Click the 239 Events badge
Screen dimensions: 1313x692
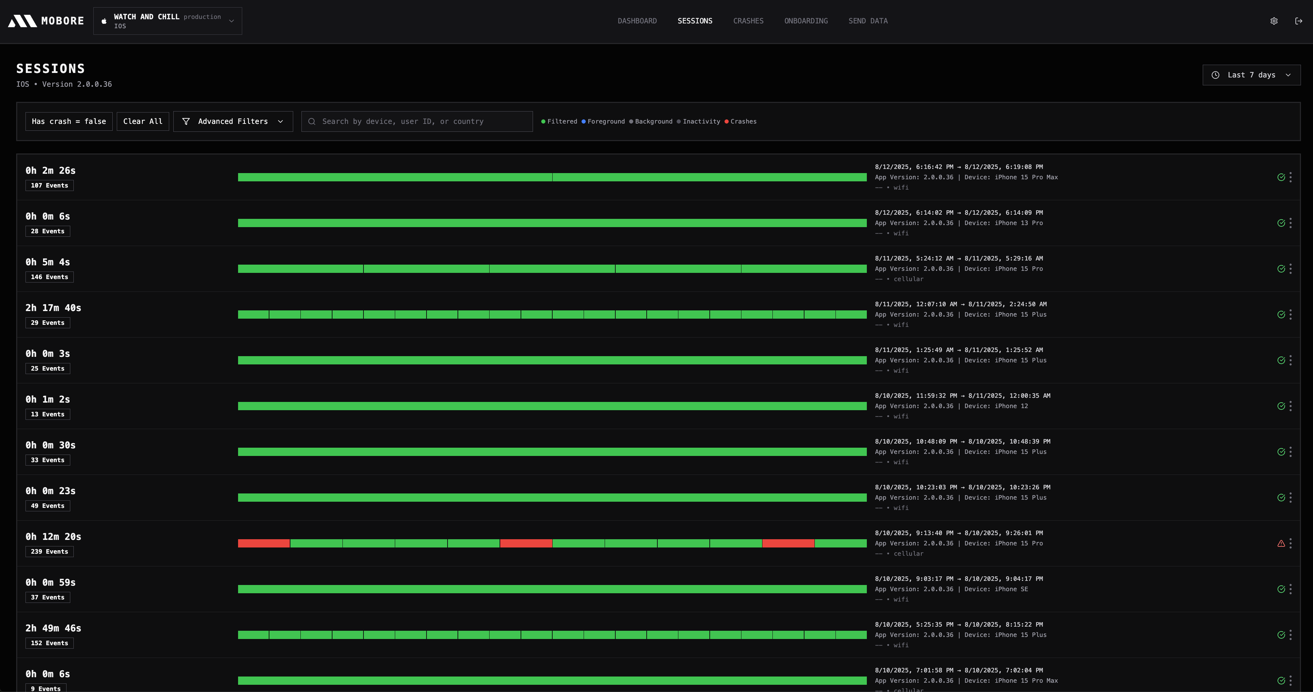click(50, 552)
